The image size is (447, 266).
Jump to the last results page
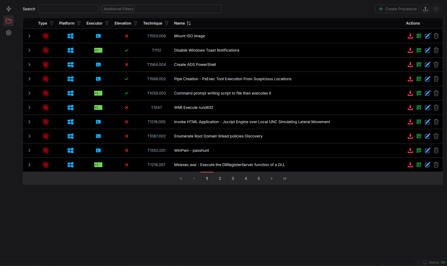(x=284, y=178)
